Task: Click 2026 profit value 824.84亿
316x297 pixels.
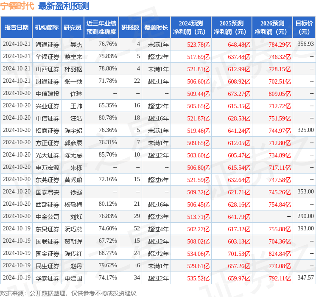Action: (x=280, y=253)
